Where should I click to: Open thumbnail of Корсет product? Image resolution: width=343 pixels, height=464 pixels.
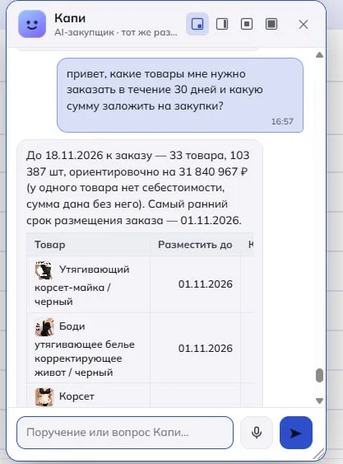pyautogui.click(x=44, y=397)
